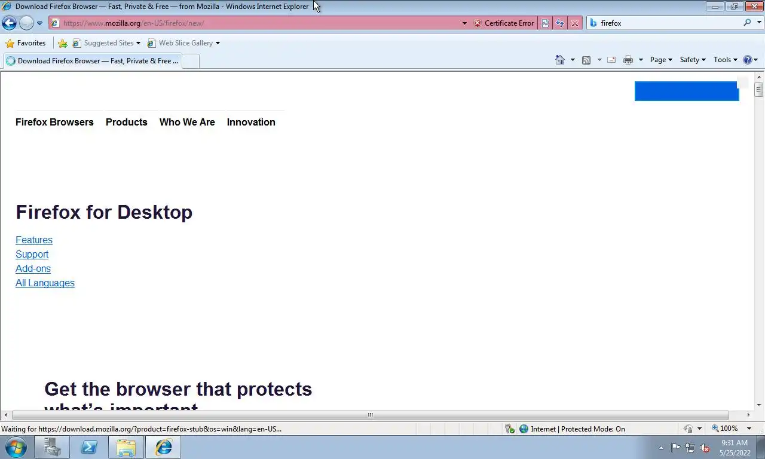Open the Windows Start button

(15, 447)
